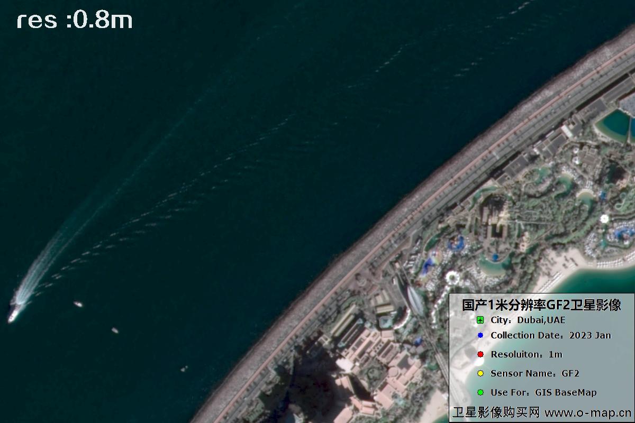Image resolution: width=635 pixels, height=423 pixels.
Task: Click the 卫星影像购买网 text in the legend
Action: coord(496,412)
